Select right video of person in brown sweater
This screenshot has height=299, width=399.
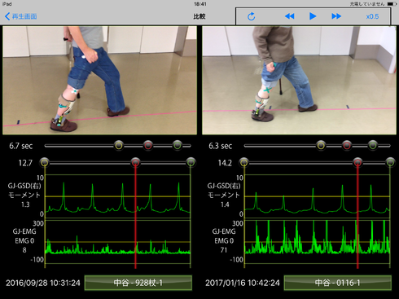[x=299, y=80]
